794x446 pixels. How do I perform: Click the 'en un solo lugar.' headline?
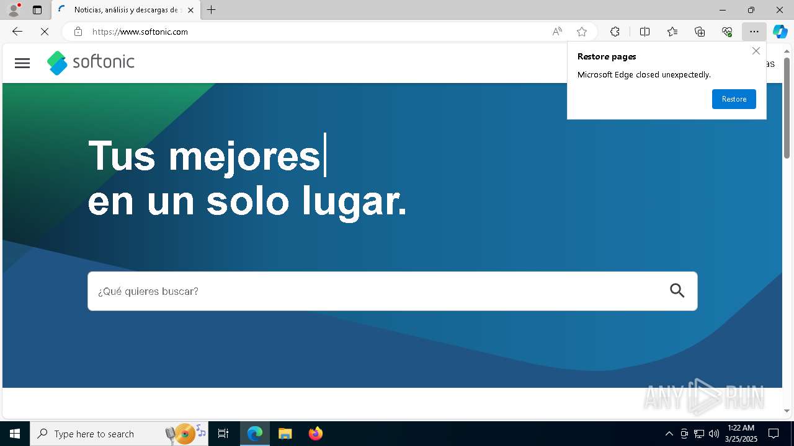click(247, 201)
